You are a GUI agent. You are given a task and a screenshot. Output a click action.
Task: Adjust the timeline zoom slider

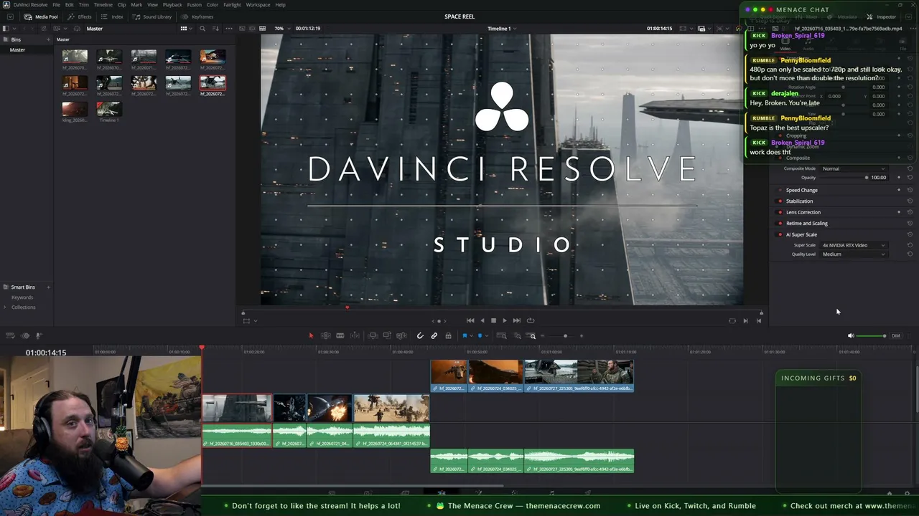(x=566, y=335)
